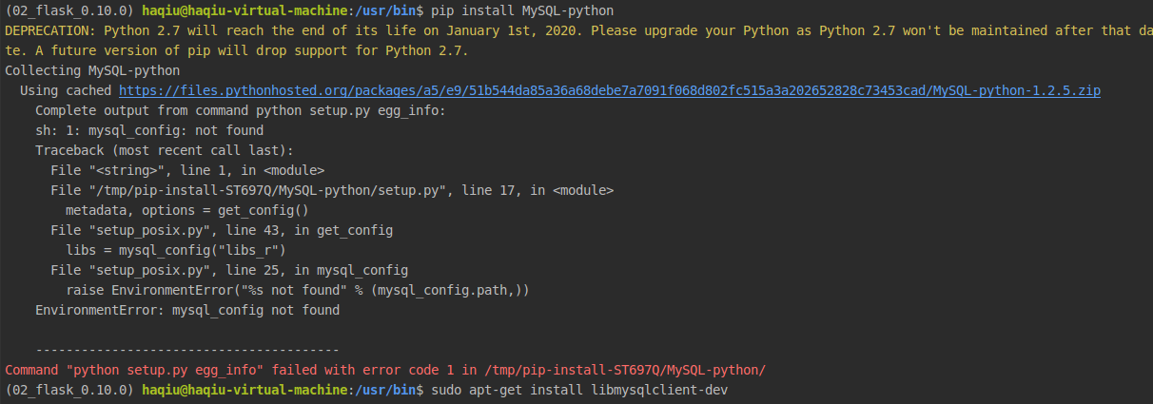
Task: Click the red 'failed with error code 1' message
Action: [x=385, y=370]
